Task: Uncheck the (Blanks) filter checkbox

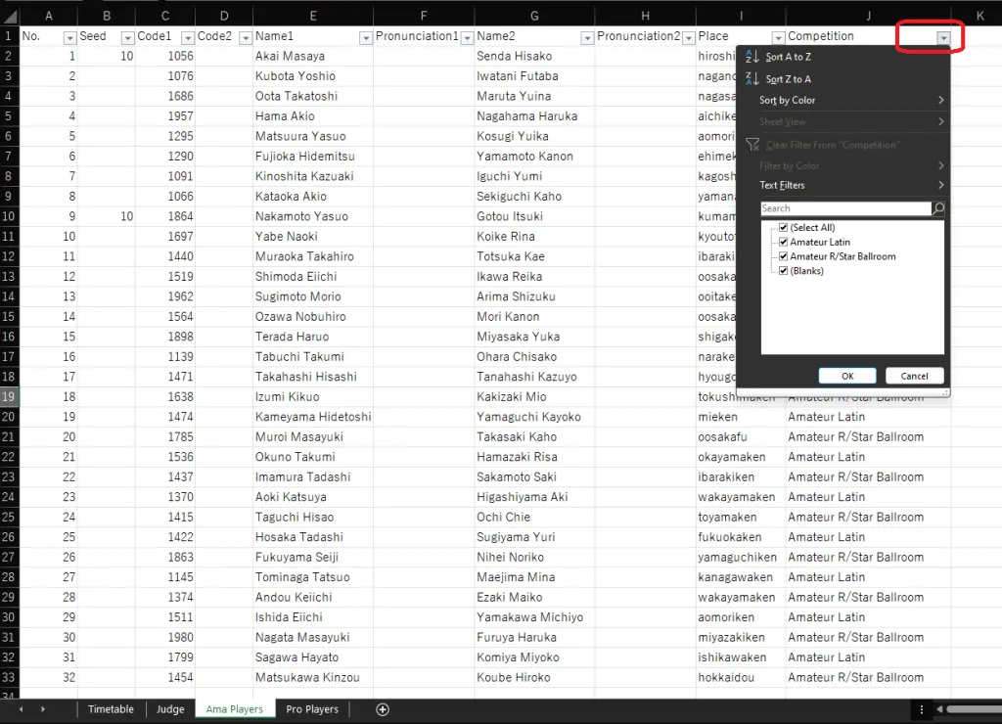Action: (x=783, y=271)
